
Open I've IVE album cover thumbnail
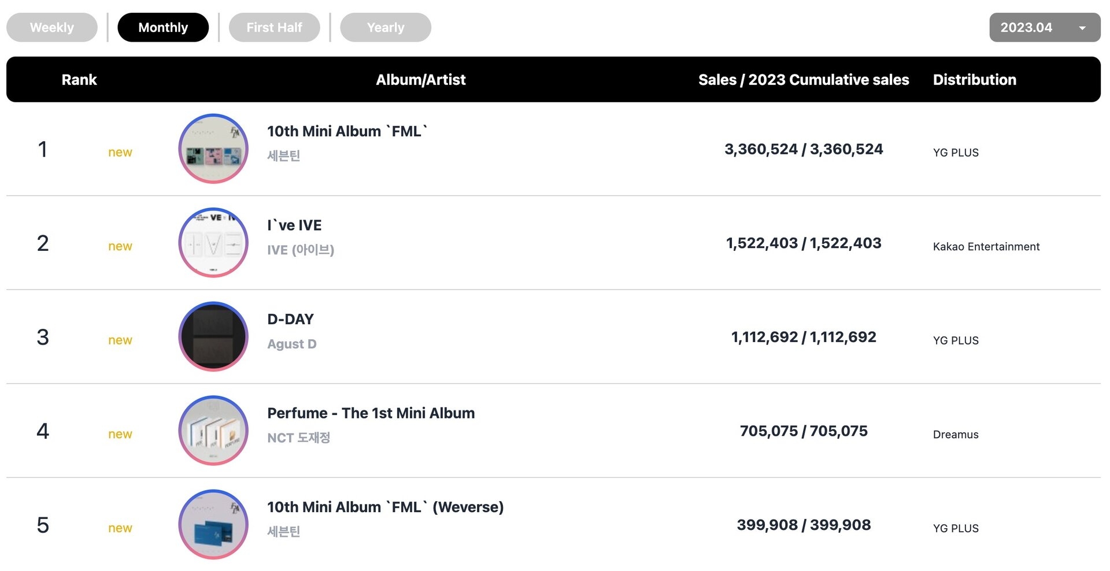pyautogui.click(x=213, y=243)
